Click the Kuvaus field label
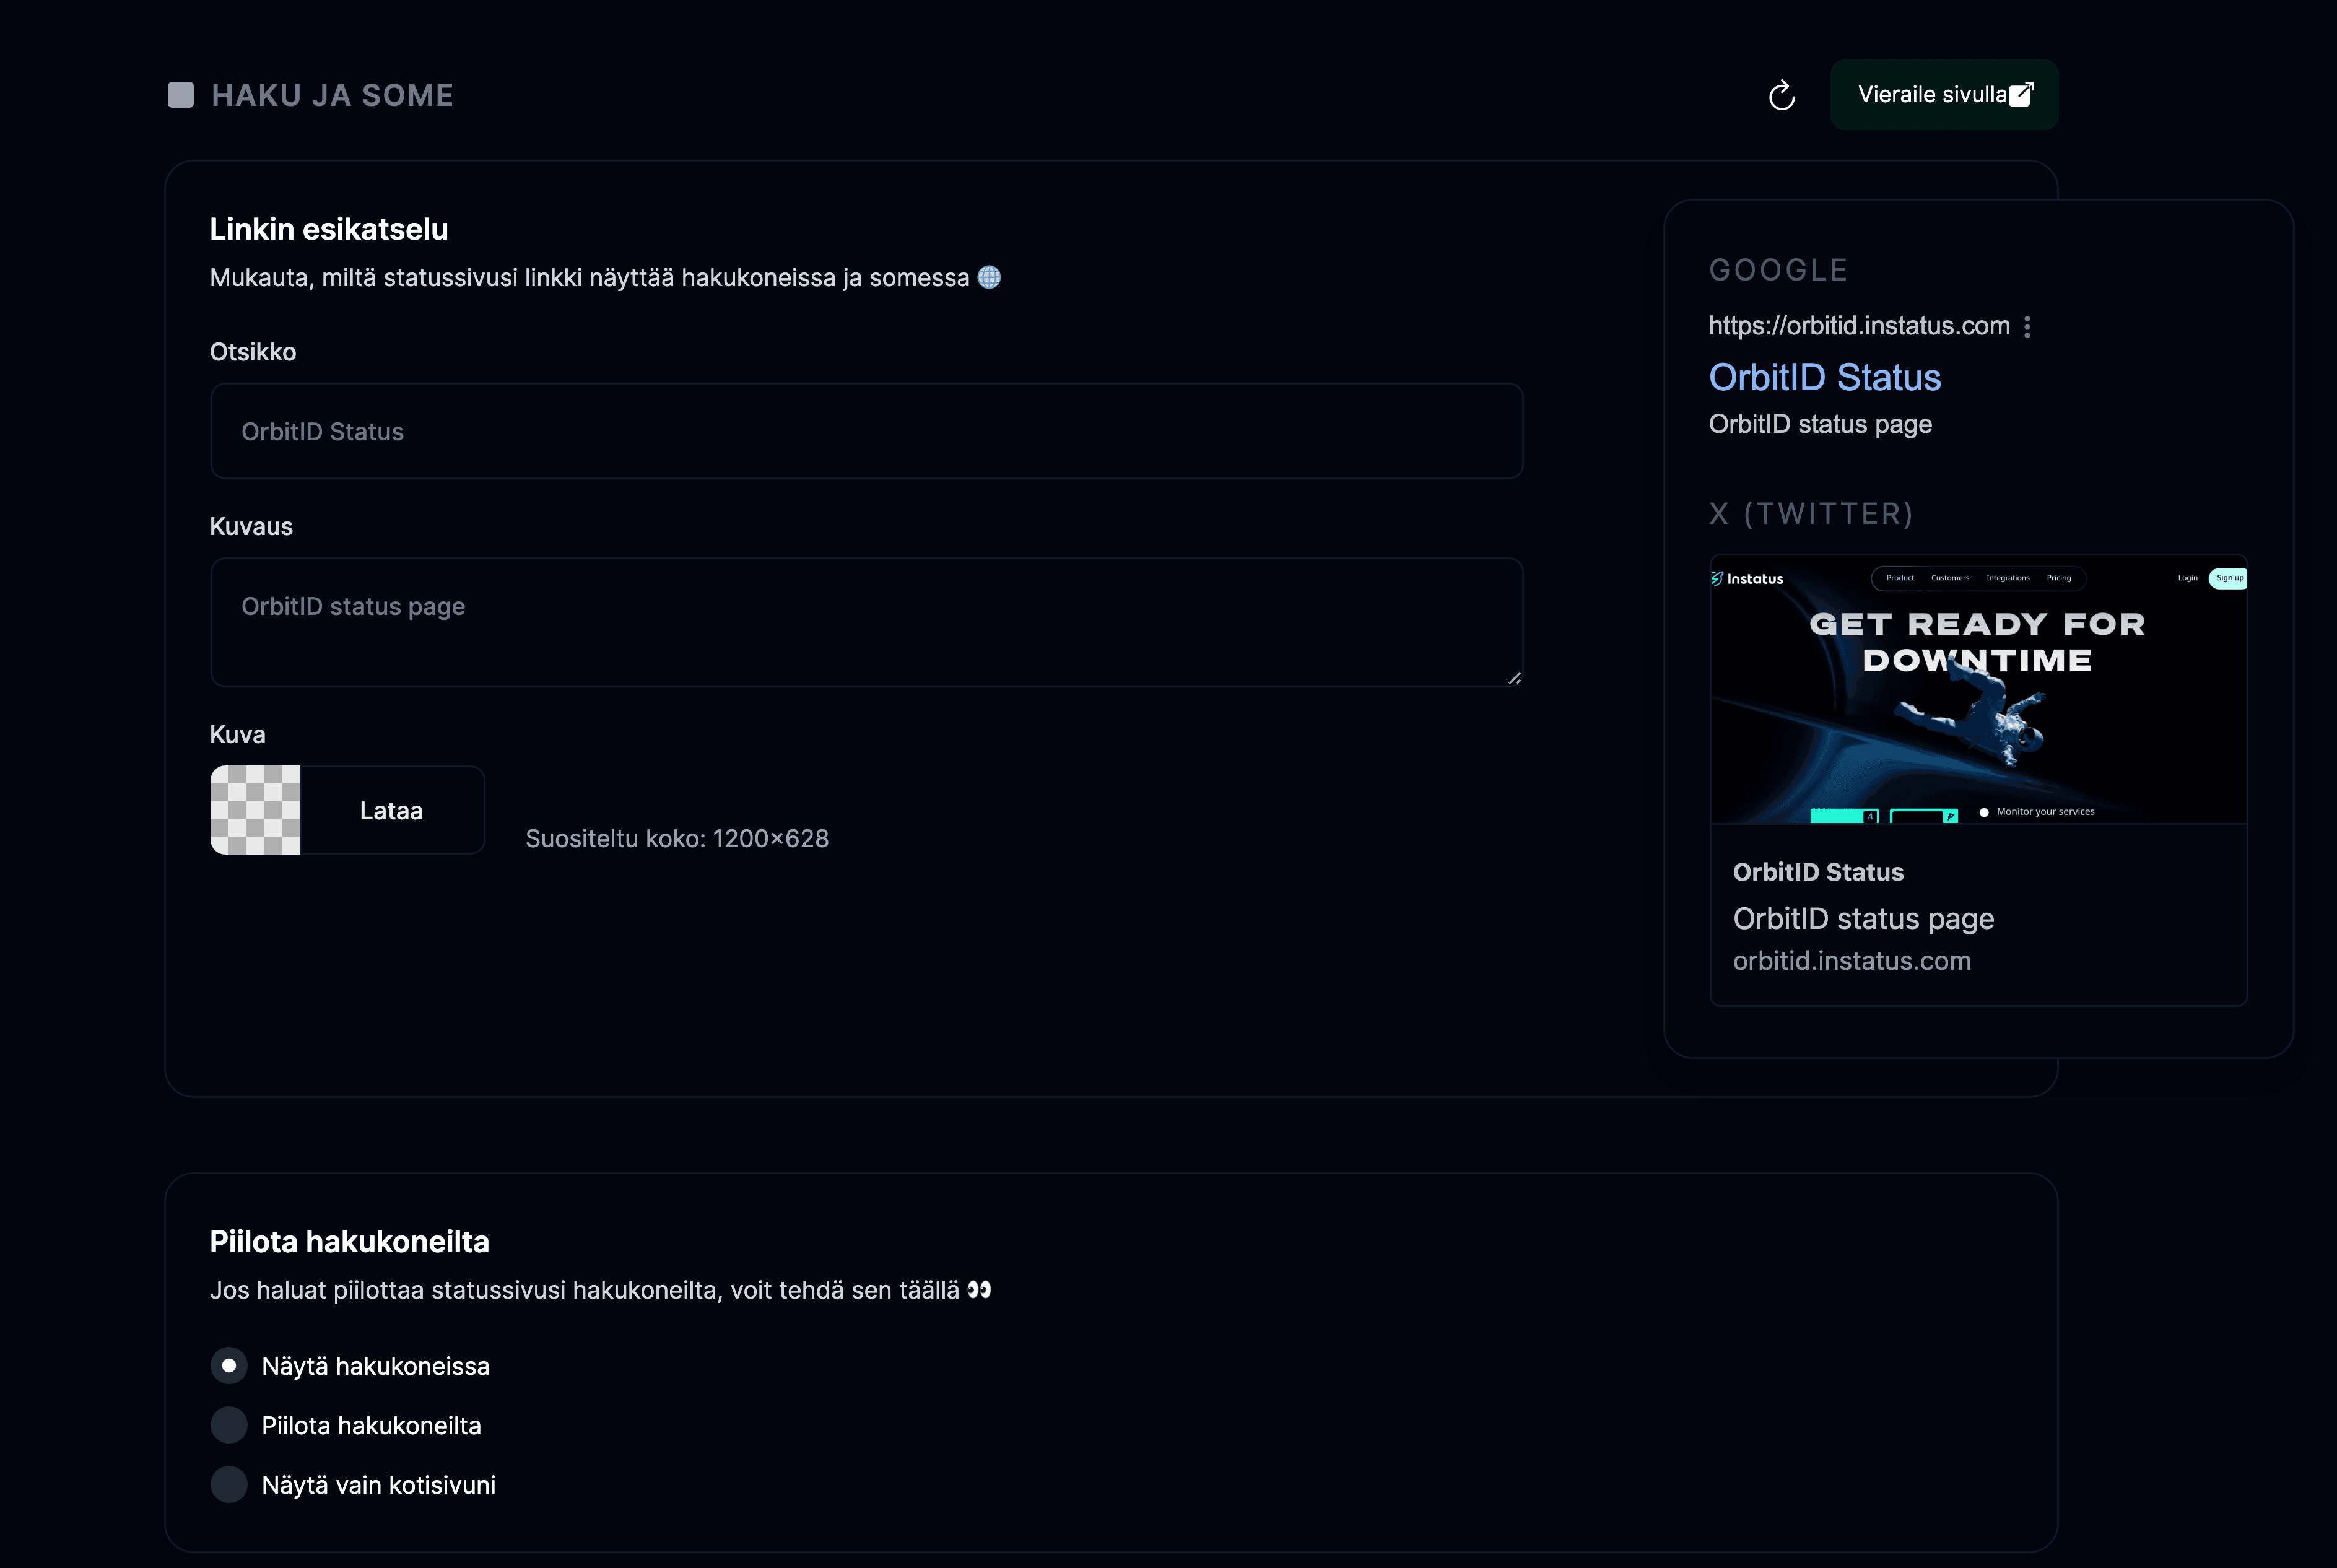 tap(251, 527)
